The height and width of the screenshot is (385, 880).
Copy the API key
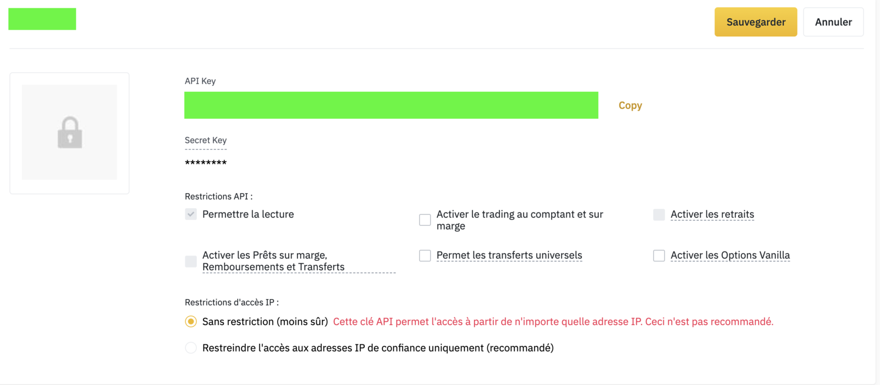coord(630,105)
